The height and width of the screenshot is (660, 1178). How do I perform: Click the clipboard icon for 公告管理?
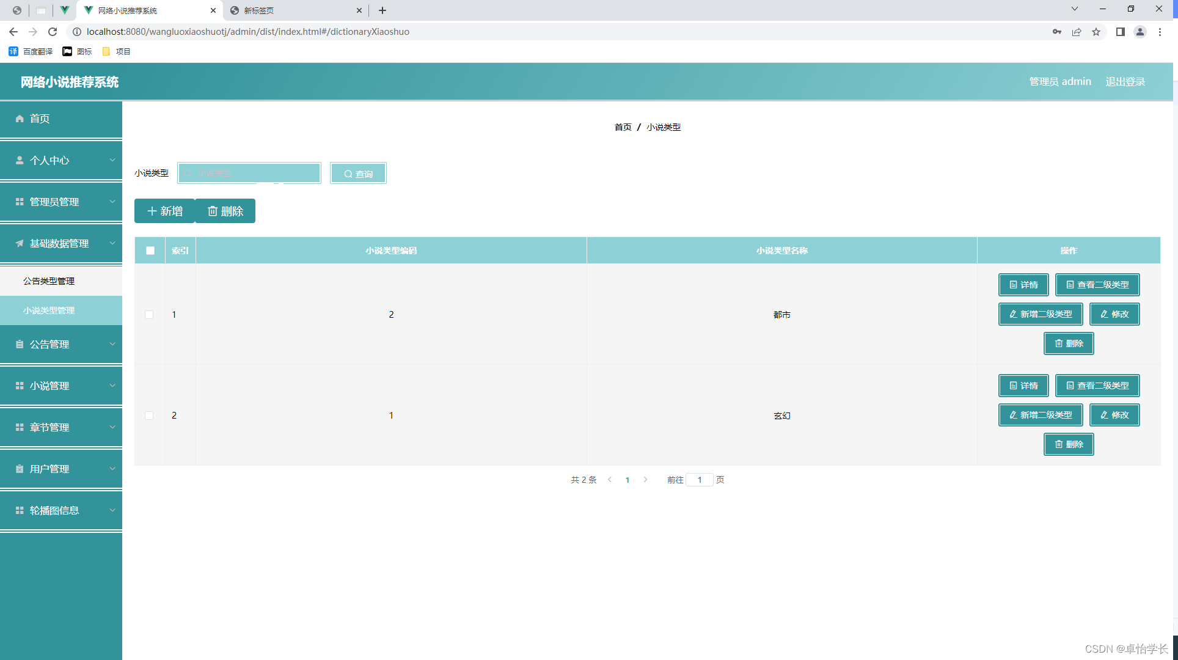point(20,344)
